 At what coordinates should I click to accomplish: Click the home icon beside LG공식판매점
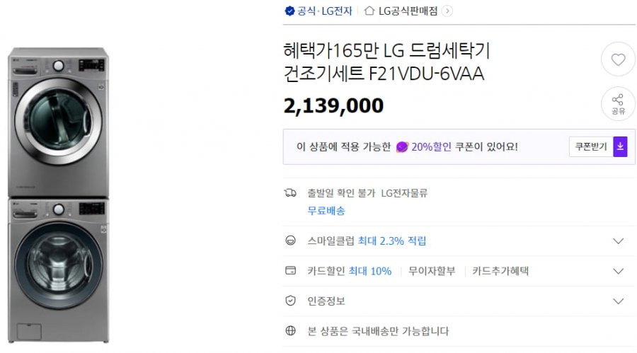coord(369,11)
